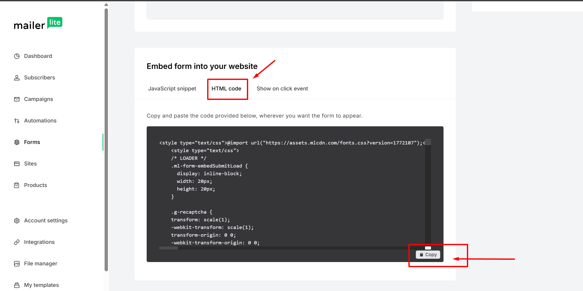Screen dimensions: 583x291
Task: Click the File manager image icon
Action: point(17,264)
